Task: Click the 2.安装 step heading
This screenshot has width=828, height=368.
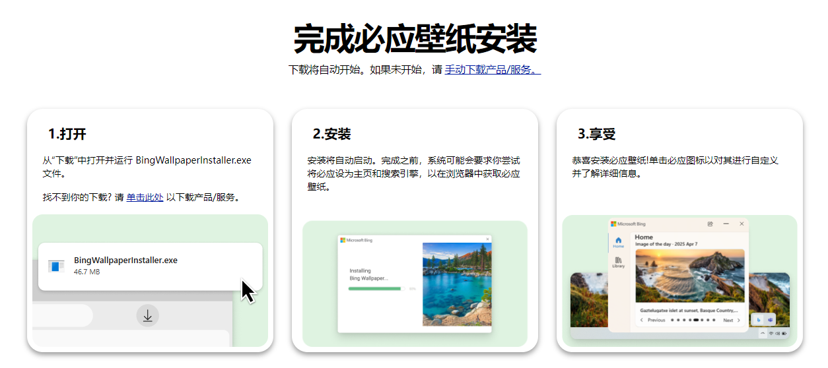Action: pos(331,134)
